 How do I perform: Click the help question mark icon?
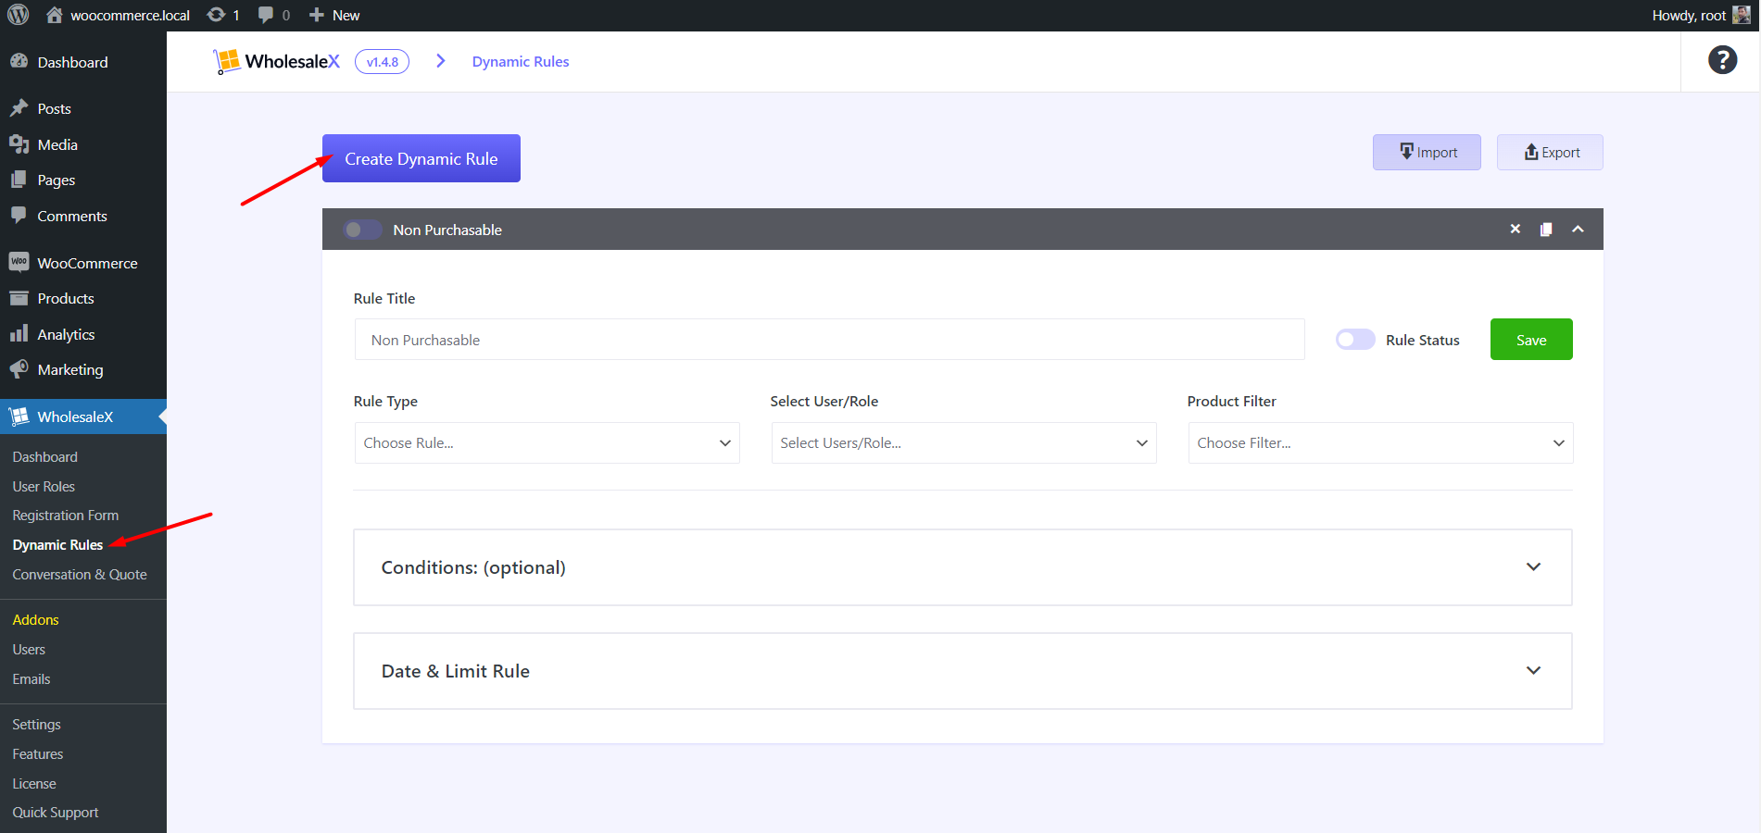point(1722,60)
